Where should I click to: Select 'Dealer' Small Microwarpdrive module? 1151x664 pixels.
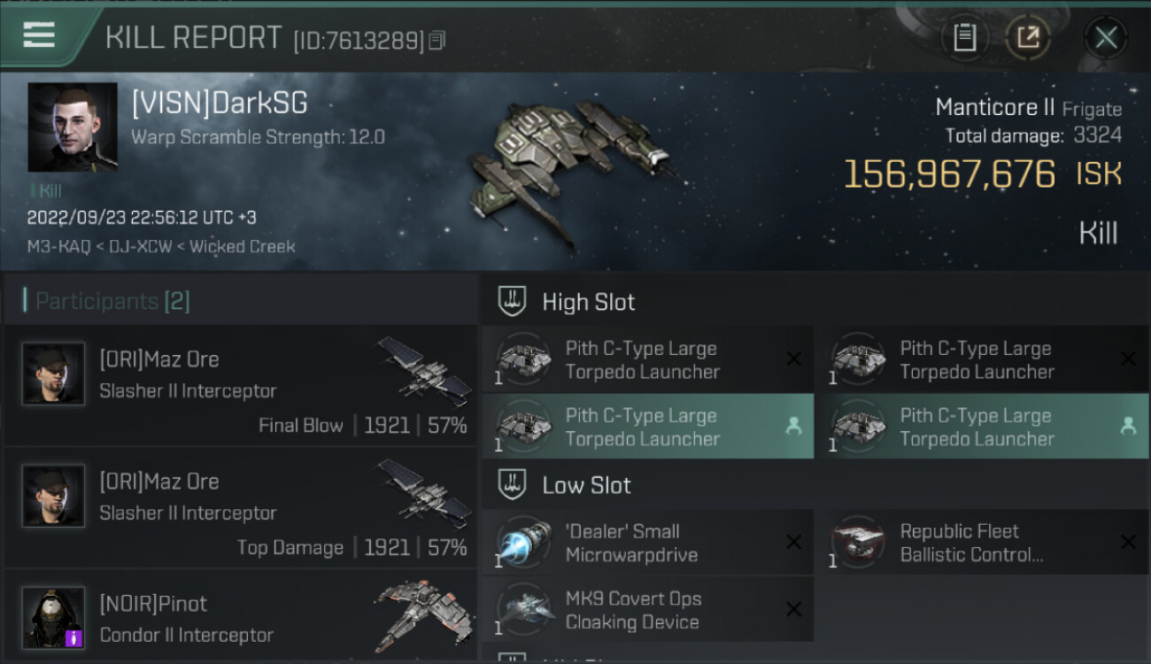(647, 543)
